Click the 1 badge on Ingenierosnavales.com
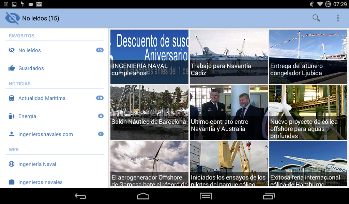Viewport: 349px width, 204px height. pos(101,134)
